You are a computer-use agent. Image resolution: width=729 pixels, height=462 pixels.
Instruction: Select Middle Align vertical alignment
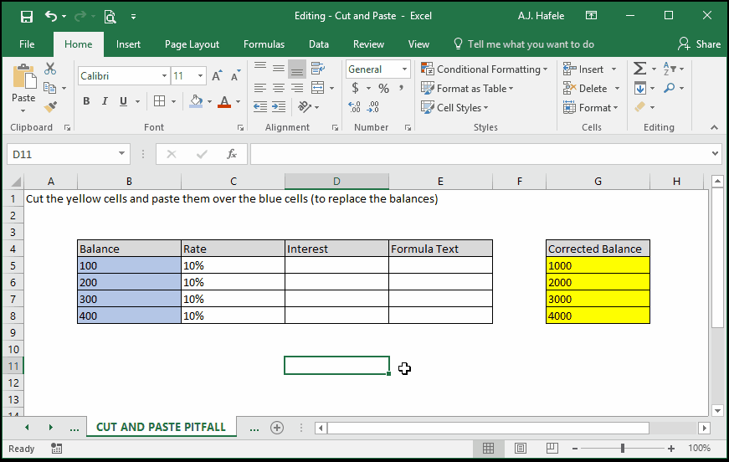(279, 69)
